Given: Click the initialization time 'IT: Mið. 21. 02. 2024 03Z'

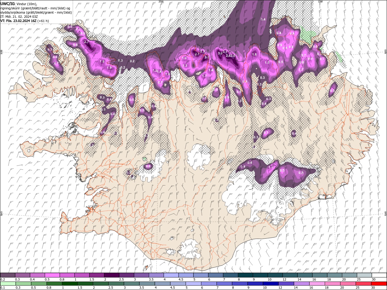Looking at the screenshot, I should pos(19,16).
